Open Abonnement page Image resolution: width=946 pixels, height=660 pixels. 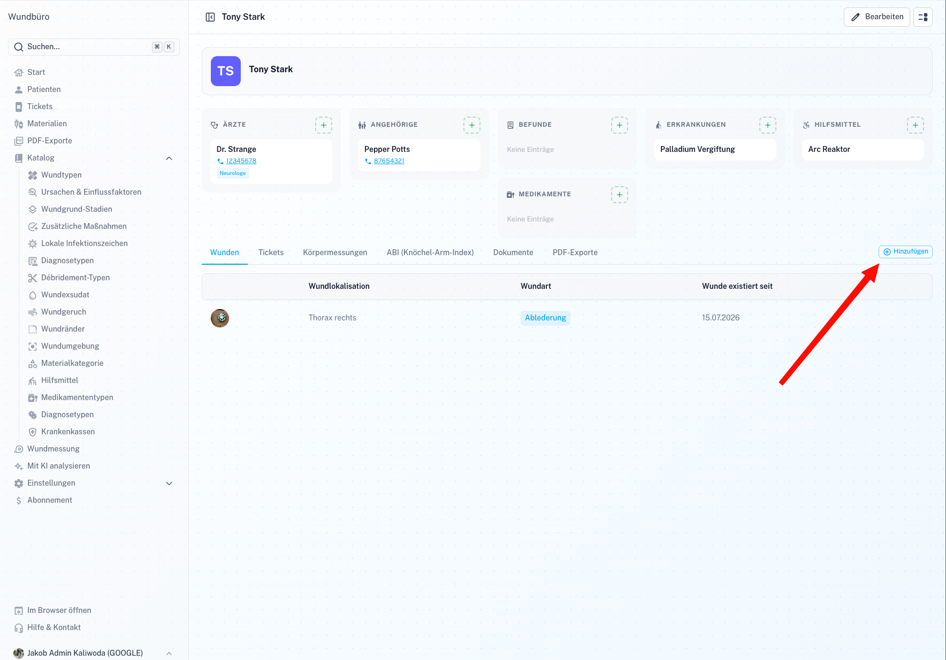pyautogui.click(x=50, y=500)
